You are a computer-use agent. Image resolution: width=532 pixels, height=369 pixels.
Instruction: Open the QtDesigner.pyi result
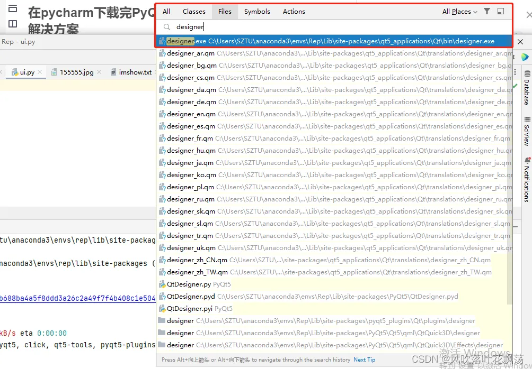pyautogui.click(x=334, y=309)
